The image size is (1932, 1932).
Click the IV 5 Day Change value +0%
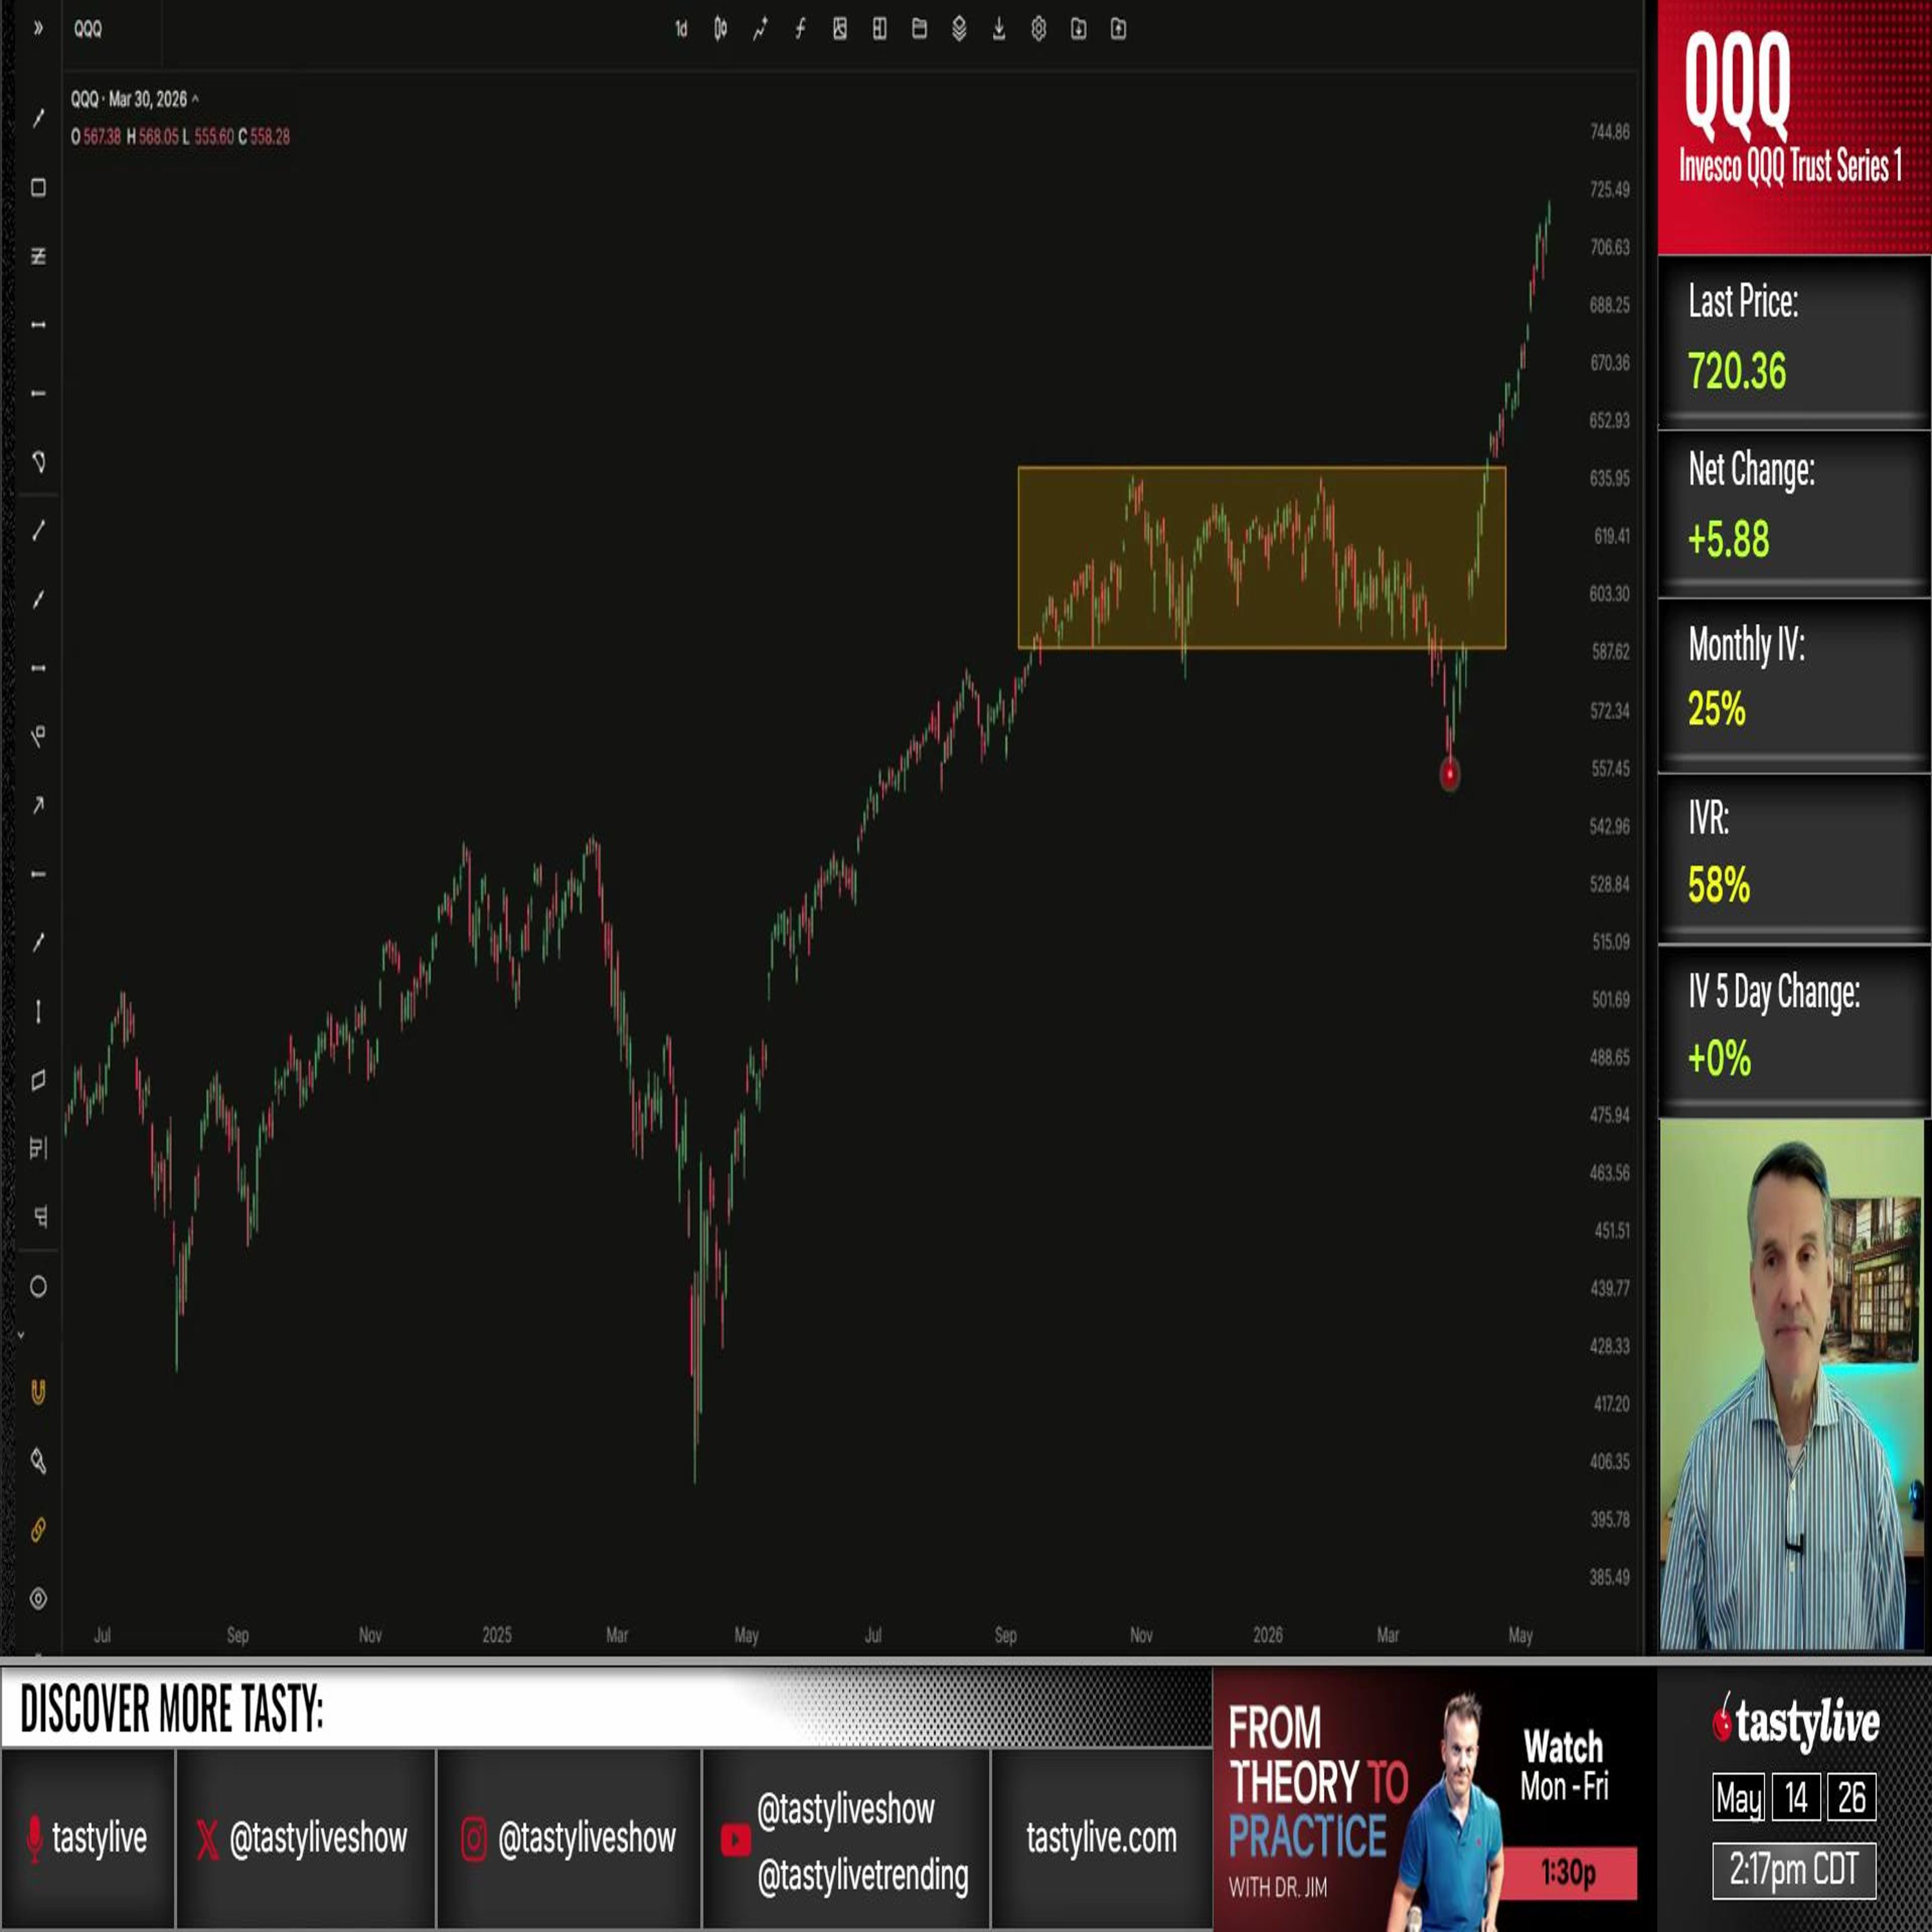click(1719, 1058)
